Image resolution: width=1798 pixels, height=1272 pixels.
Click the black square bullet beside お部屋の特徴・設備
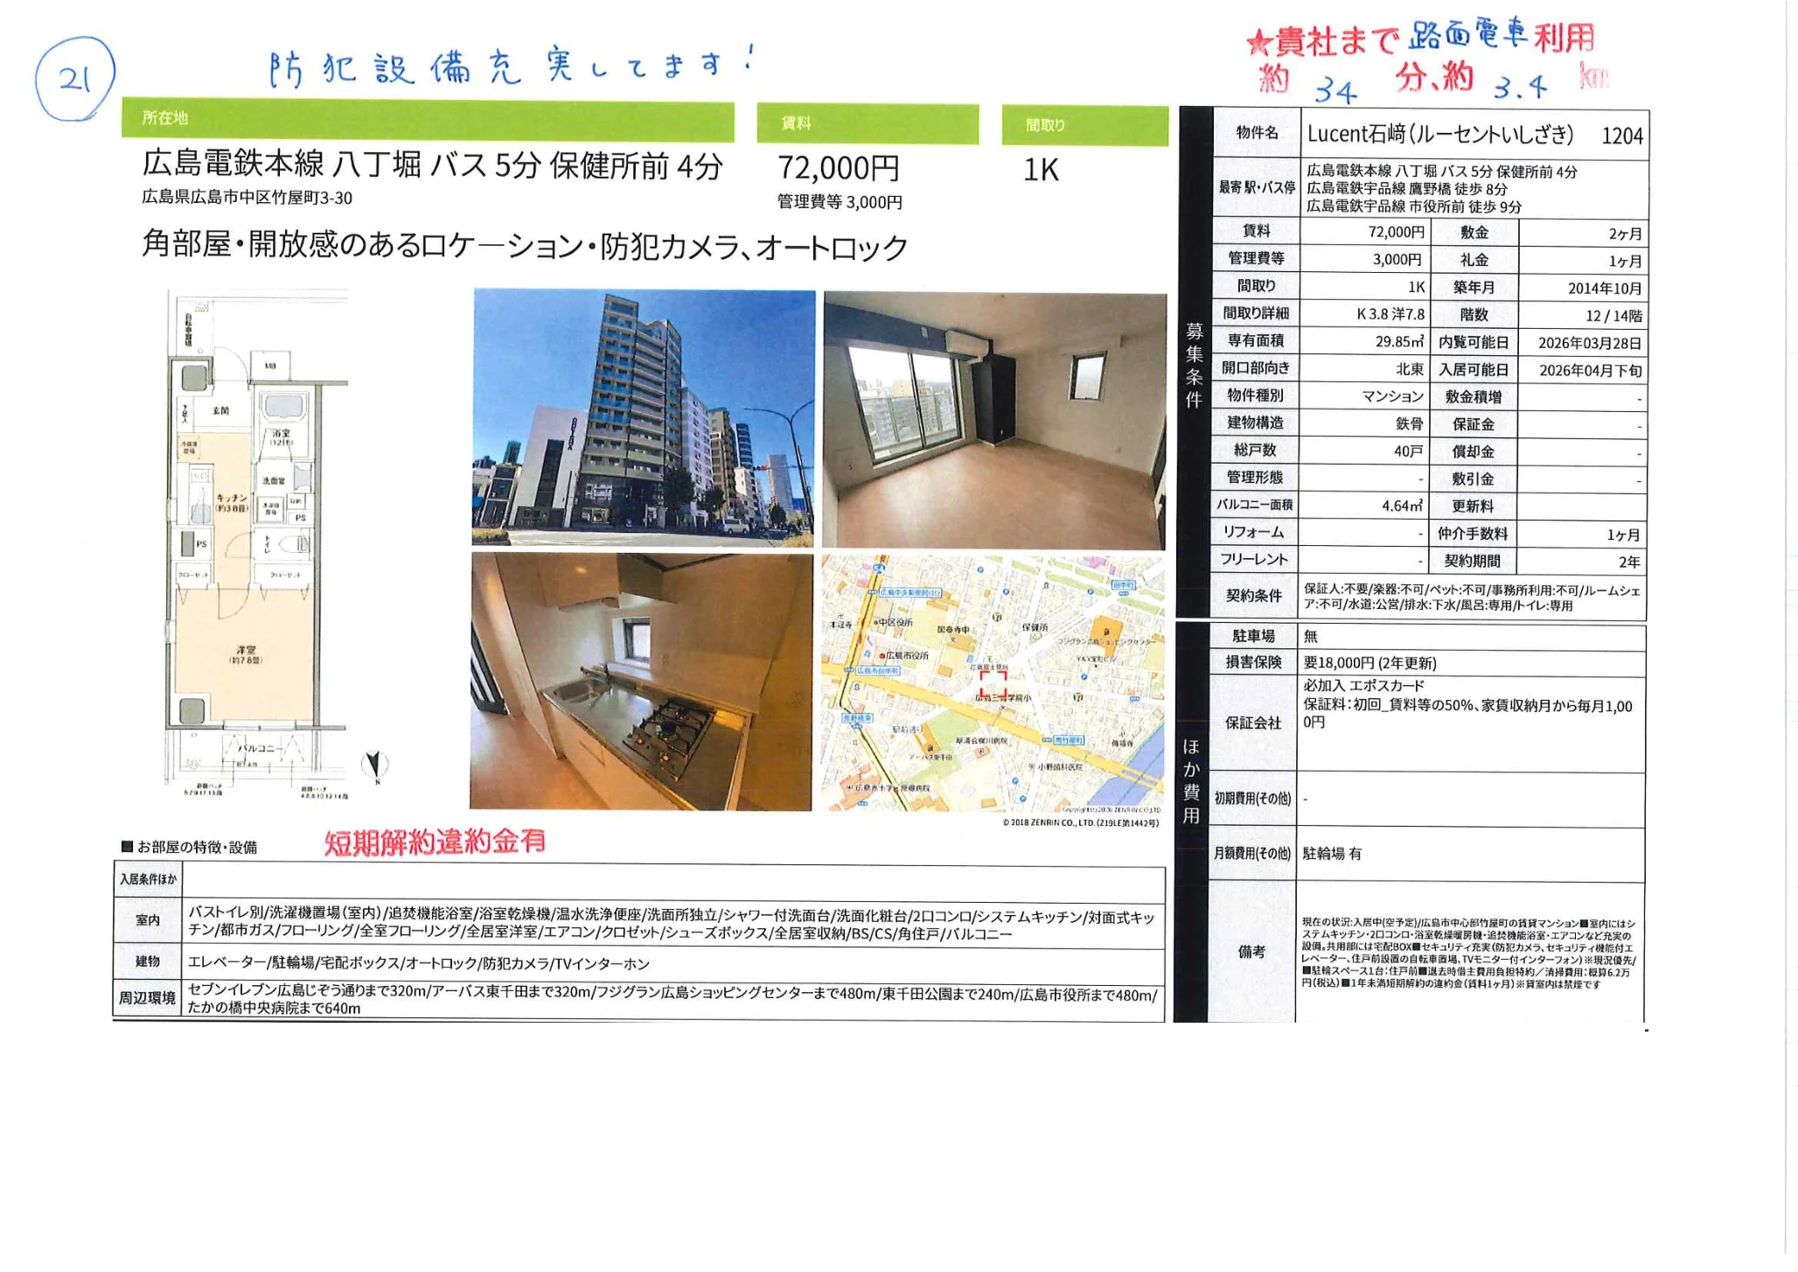tap(127, 846)
